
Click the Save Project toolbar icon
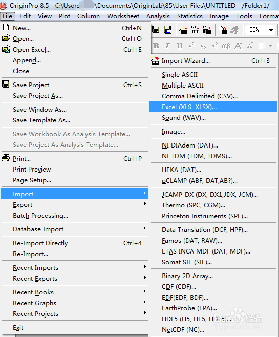coord(156,29)
